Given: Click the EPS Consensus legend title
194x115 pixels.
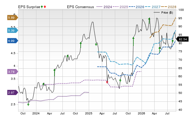Looking at the screenshot, I should click(80, 7).
